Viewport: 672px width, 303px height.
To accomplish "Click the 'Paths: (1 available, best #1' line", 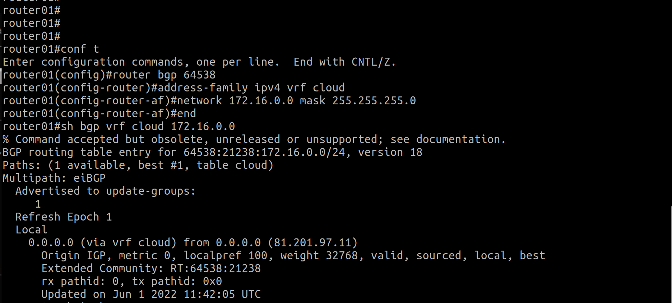I will pyautogui.click(x=138, y=165).
